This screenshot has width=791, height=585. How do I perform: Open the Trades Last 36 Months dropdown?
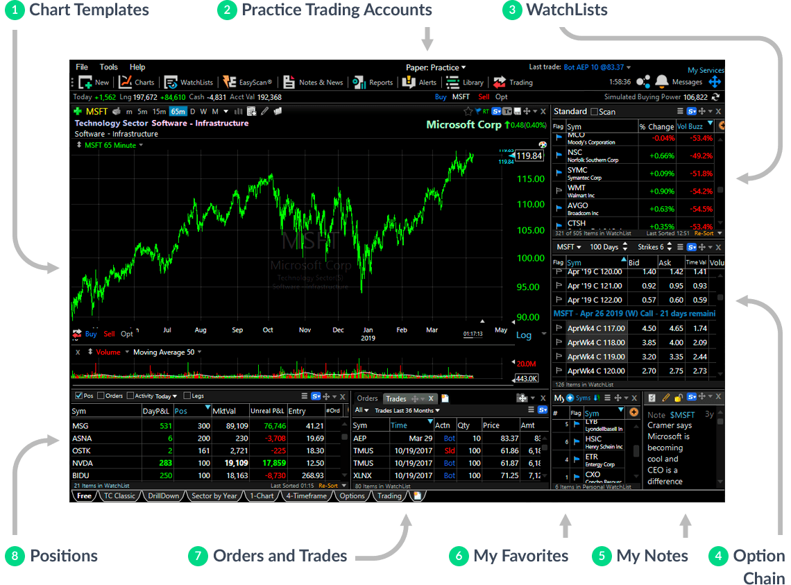click(405, 411)
